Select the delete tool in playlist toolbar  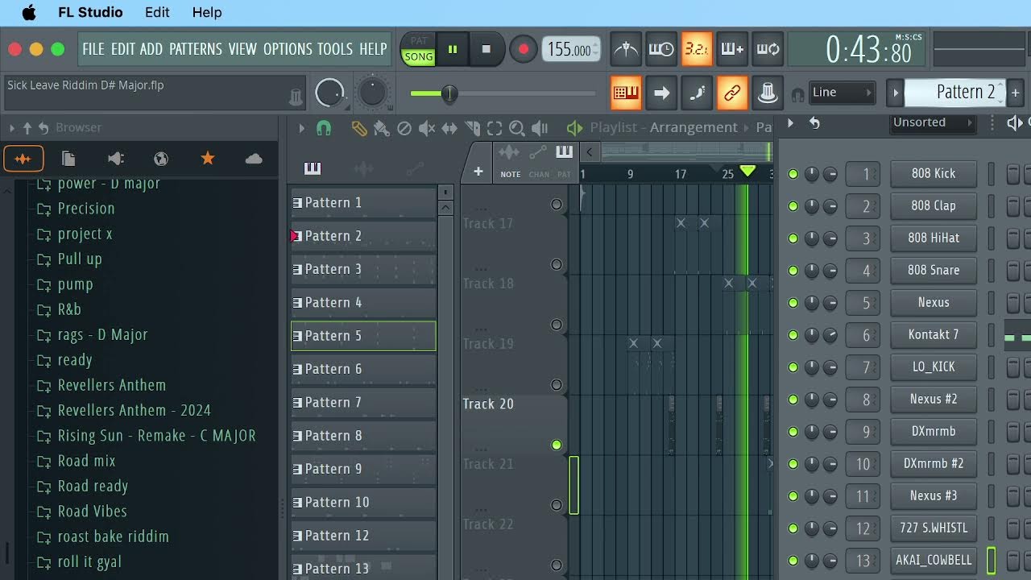pyautogui.click(x=404, y=128)
